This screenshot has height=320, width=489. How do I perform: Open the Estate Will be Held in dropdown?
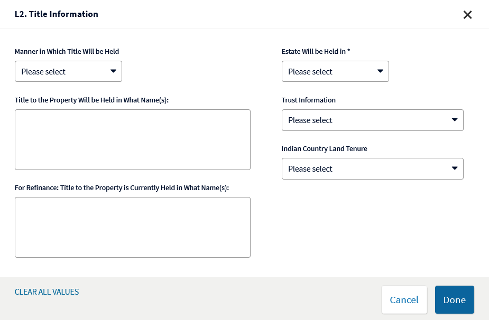335,71
